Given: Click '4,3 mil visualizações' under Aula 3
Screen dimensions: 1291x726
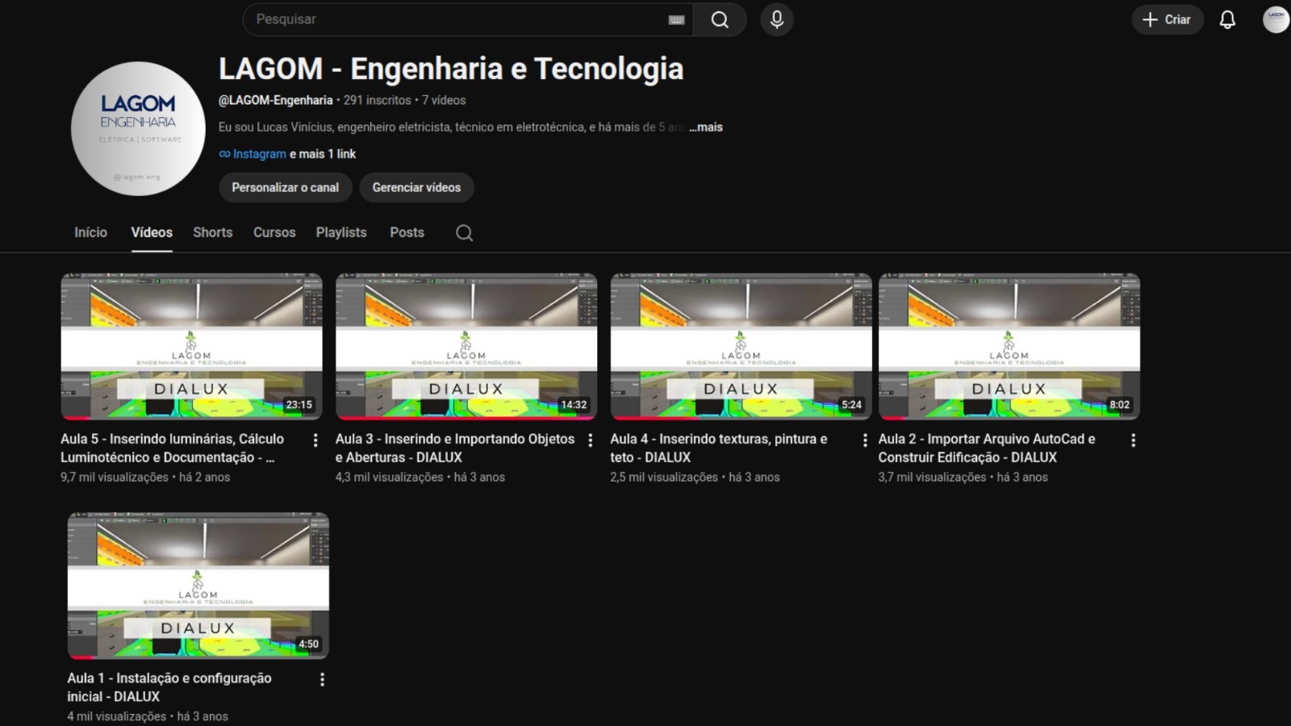Looking at the screenshot, I should (x=390, y=478).
